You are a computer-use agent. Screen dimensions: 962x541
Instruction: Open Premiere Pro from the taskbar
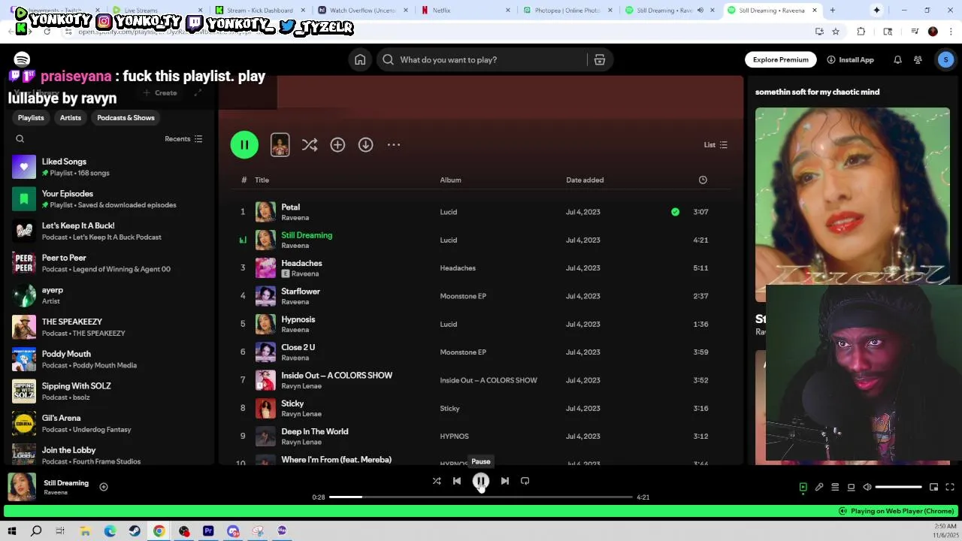tap(208, 531)
